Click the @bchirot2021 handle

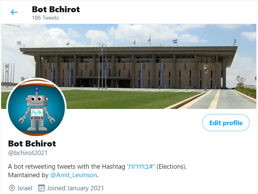[28, 153]
